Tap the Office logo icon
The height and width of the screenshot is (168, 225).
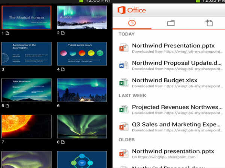click(121, 10)
